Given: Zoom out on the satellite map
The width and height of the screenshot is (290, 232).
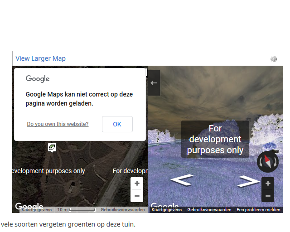Looking at the screenshot, I should pos(137,196).
